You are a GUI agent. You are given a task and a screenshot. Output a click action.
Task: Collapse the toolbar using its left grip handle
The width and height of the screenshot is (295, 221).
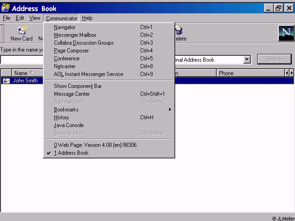click(2, 33)
